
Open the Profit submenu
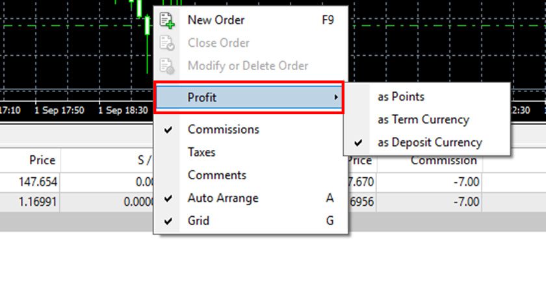click(x=249, y=97)
